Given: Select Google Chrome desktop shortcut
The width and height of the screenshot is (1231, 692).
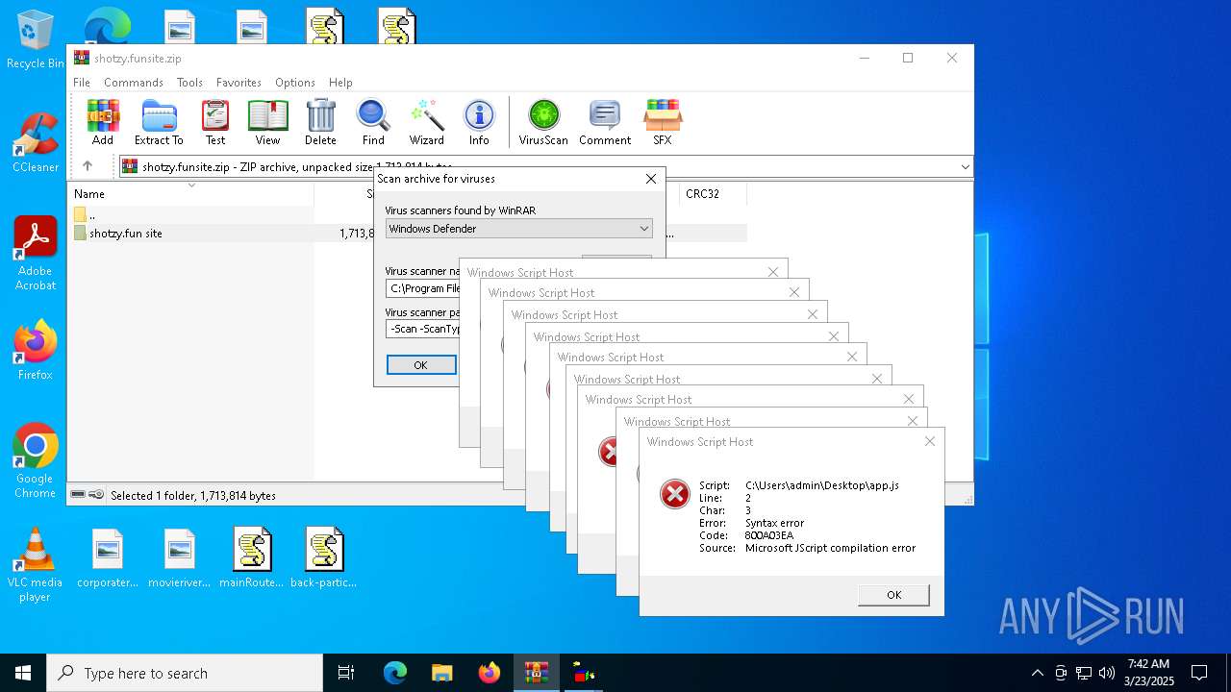Looking at the screenshot, I should coord(35,461).
